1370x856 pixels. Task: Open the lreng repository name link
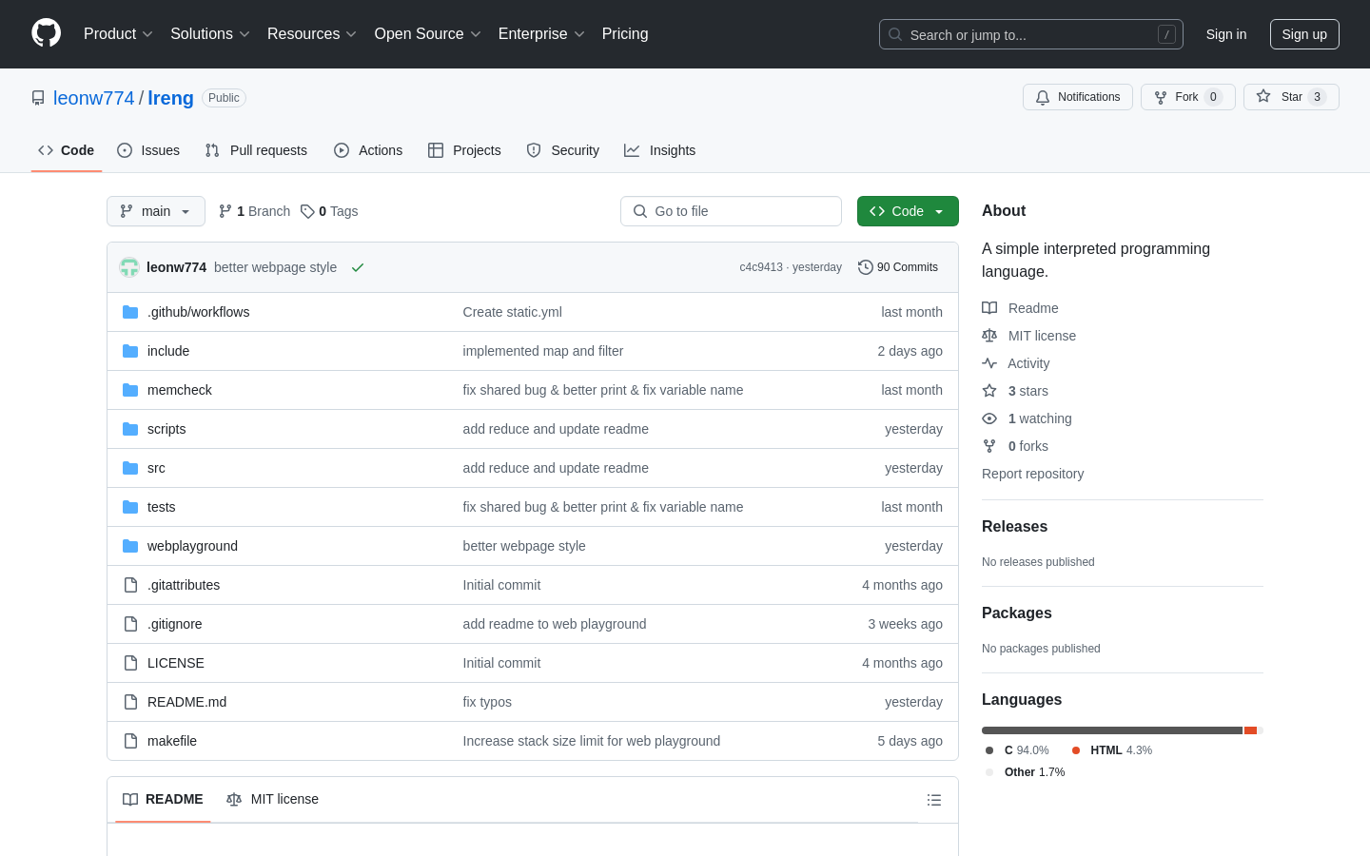[x=170, y=98]
